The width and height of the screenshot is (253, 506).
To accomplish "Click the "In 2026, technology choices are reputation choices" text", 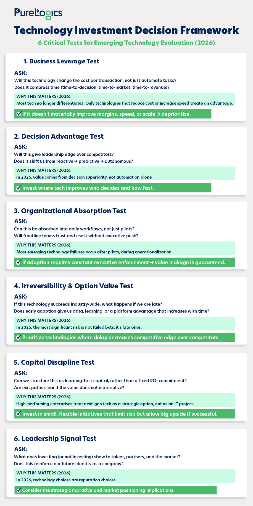I will [x=67, y=480].
